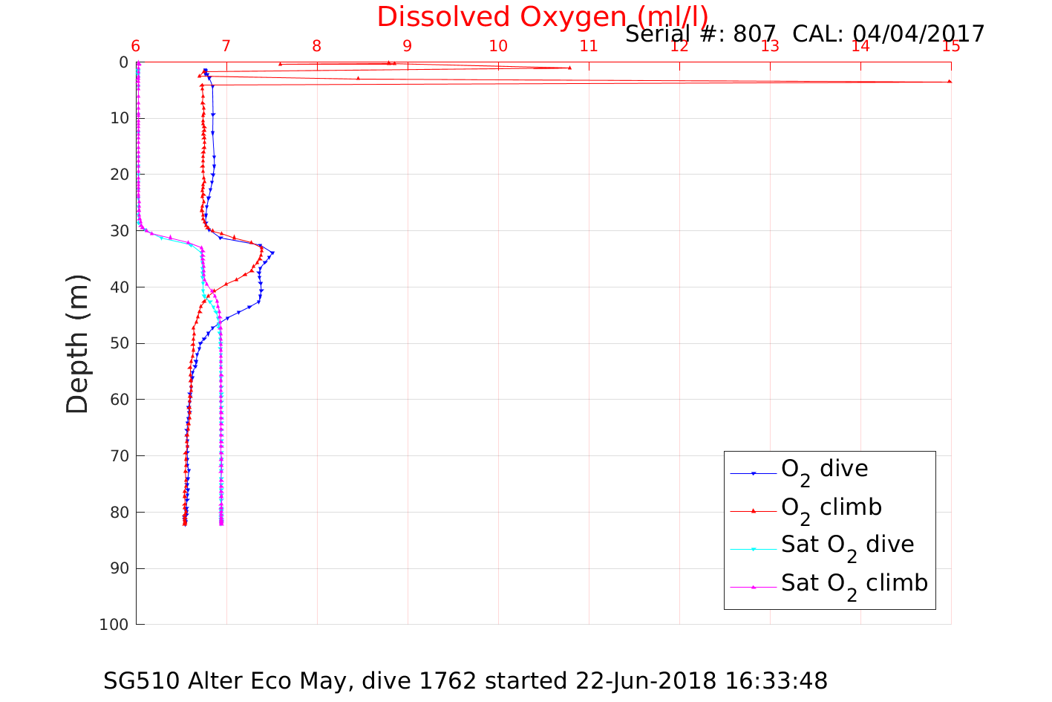
Task: Click depth tick label 10
Action: click(120, 118)
